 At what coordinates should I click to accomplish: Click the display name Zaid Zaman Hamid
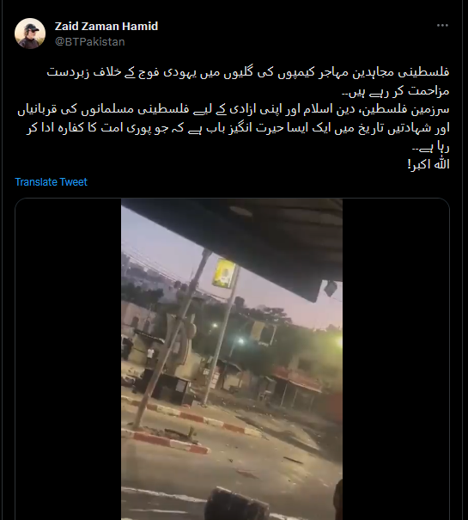106,26
